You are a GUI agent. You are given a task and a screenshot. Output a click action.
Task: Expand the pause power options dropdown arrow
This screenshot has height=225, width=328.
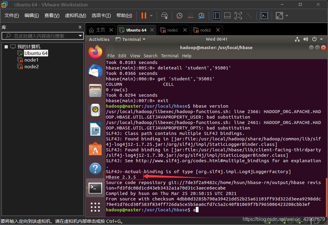coord(151,16)
